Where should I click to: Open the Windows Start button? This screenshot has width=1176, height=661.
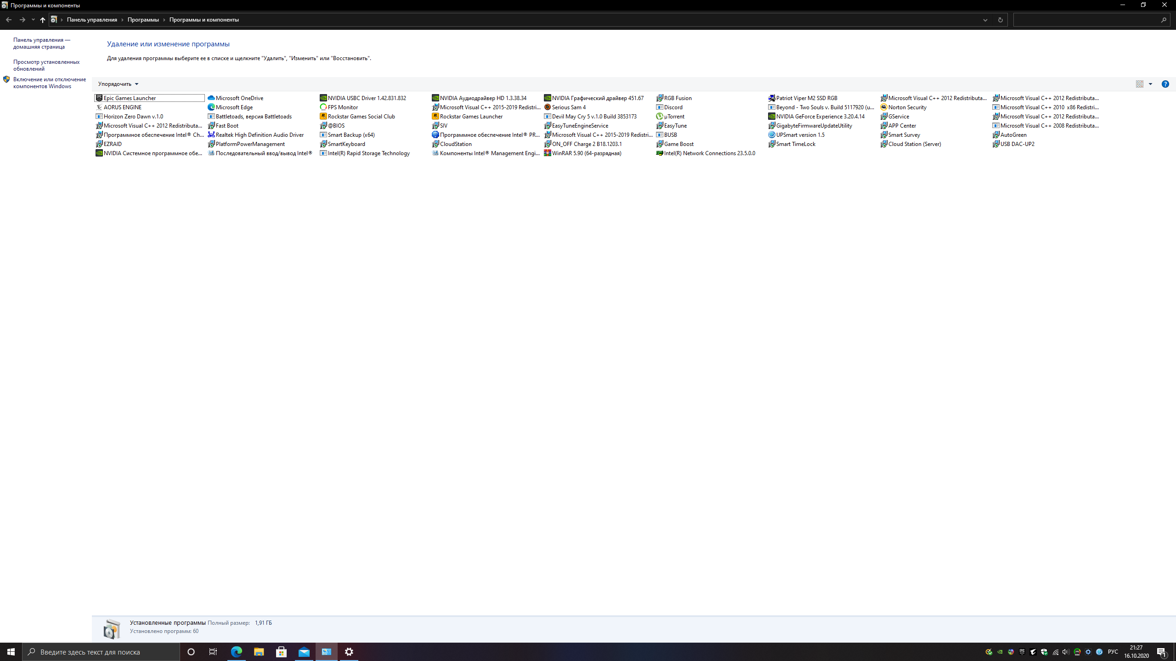click(11, 652)
